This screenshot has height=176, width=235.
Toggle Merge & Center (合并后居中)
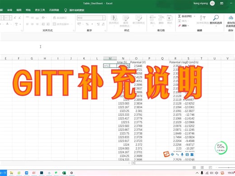tap(61, 24)
